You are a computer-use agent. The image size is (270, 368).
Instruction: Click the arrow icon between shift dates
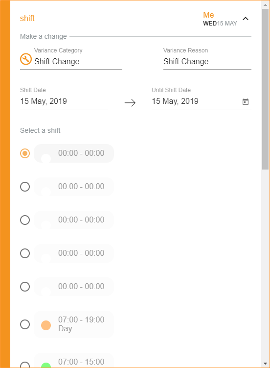point(130,102)
